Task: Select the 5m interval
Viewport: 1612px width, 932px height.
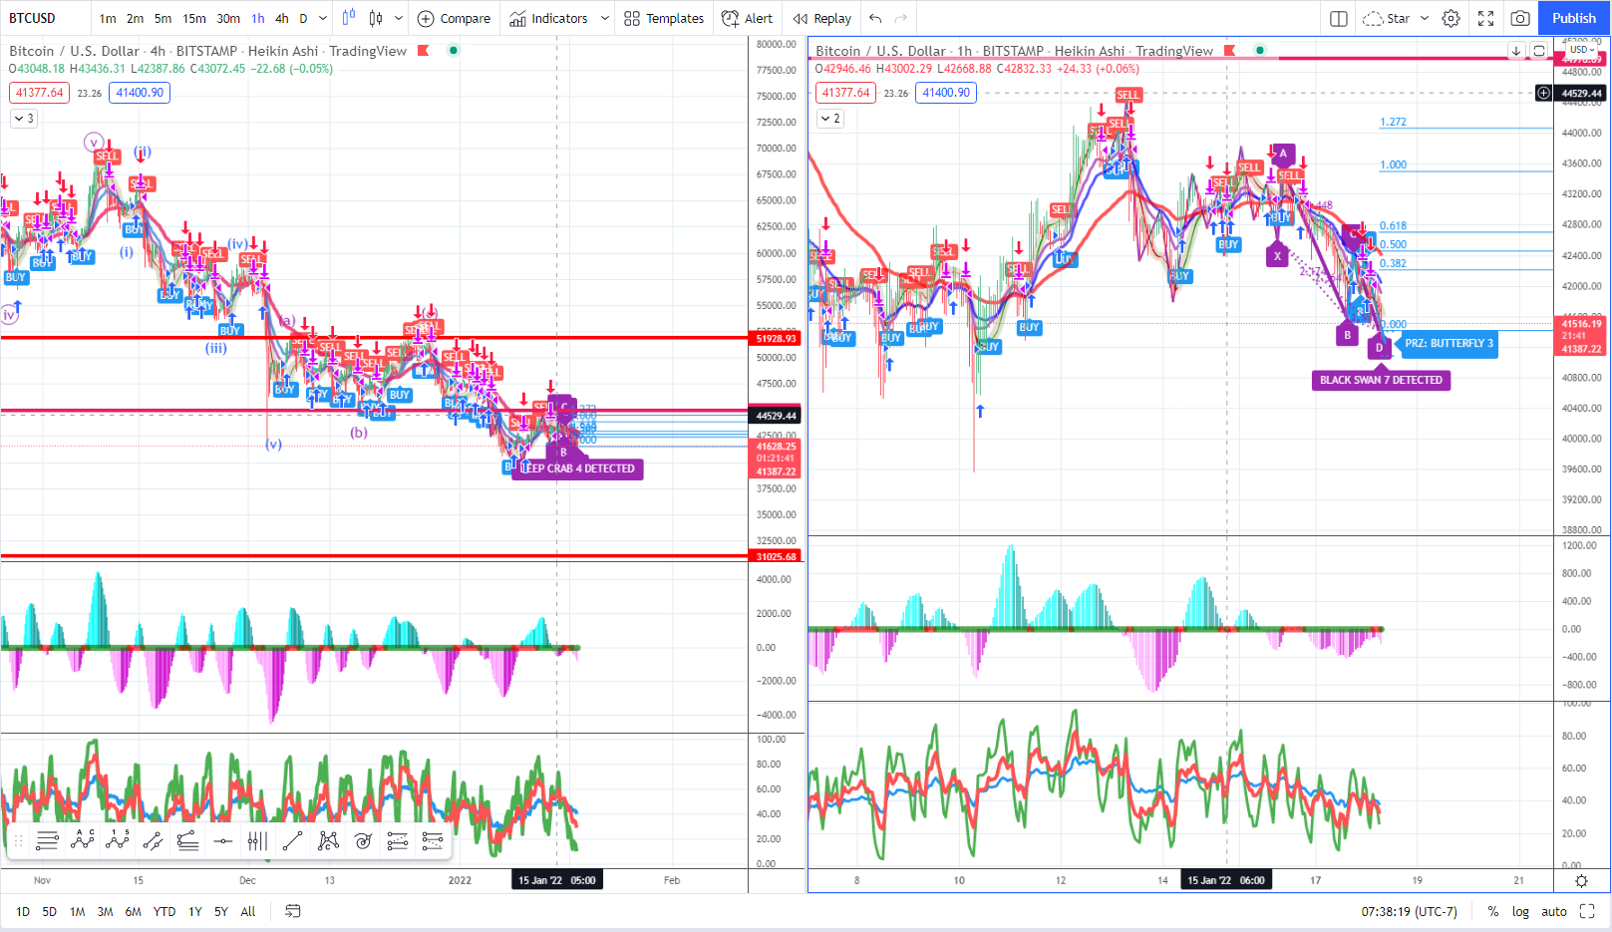Action: (x=162, y=18)
